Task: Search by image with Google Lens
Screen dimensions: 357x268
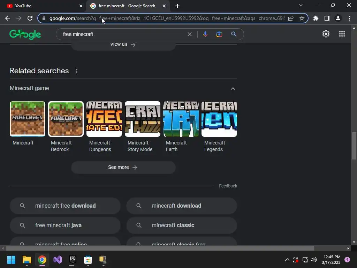Action: pos(219,34)
